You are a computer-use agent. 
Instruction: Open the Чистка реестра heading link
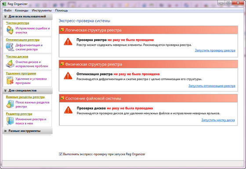coord(18,23)
